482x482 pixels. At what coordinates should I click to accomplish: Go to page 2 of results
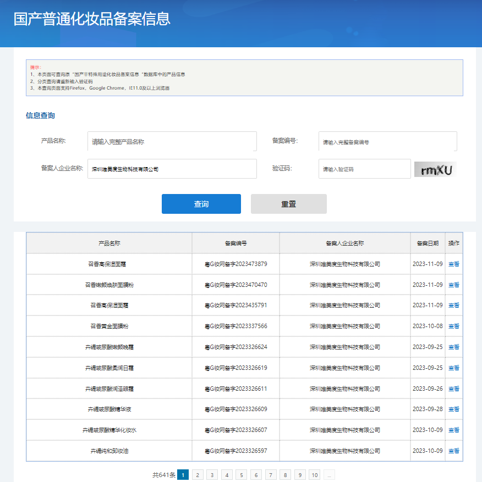(198, 475)
